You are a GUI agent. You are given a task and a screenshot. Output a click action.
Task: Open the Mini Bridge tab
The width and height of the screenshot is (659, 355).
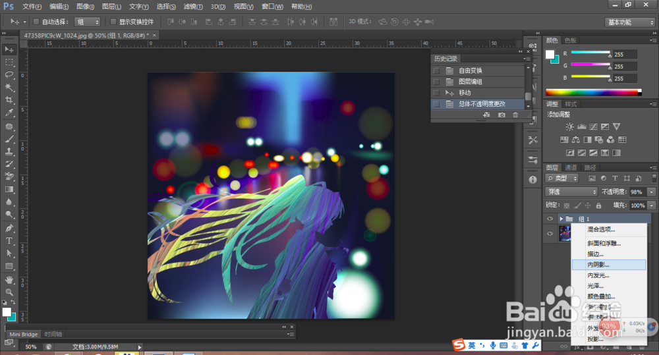point(24,335)
